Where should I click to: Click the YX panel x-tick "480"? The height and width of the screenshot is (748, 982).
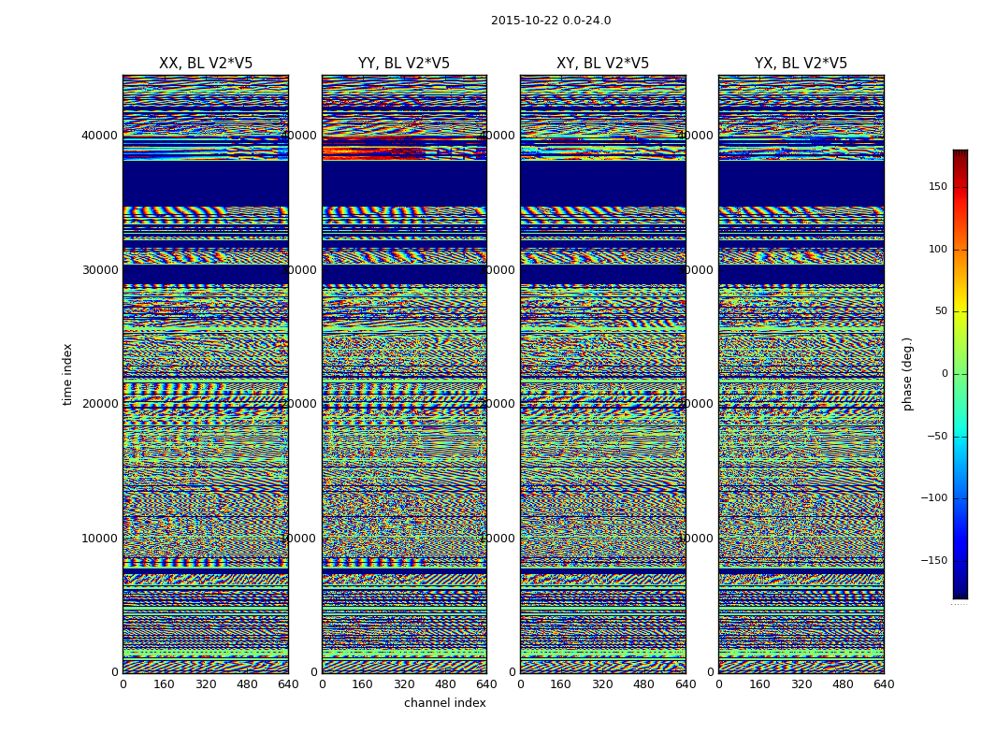[843, 684]
